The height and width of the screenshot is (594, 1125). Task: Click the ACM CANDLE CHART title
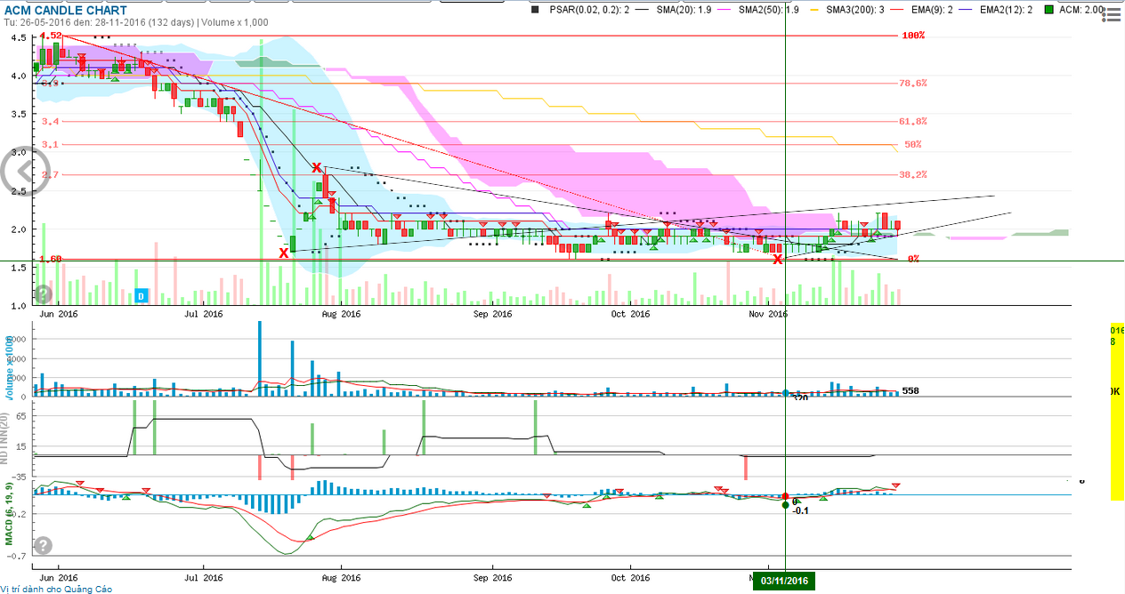tap(65, 10)
